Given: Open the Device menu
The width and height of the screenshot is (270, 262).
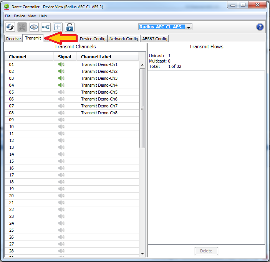Looking at the screenshot, I should point(20,16).
